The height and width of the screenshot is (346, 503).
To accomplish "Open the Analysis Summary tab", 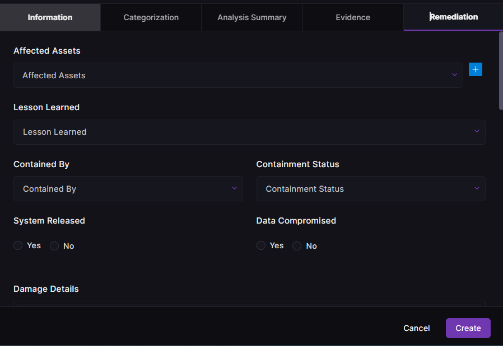I will 252,17.
